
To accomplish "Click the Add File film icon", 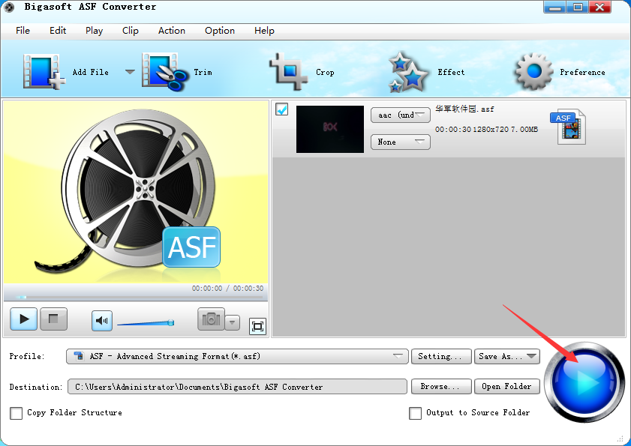I will tap(44, 72).
